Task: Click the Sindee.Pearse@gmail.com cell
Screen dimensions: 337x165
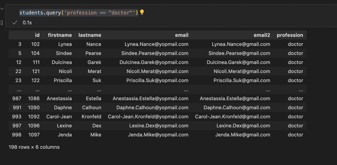Action: pyautogui.click(x=239, y=53)
